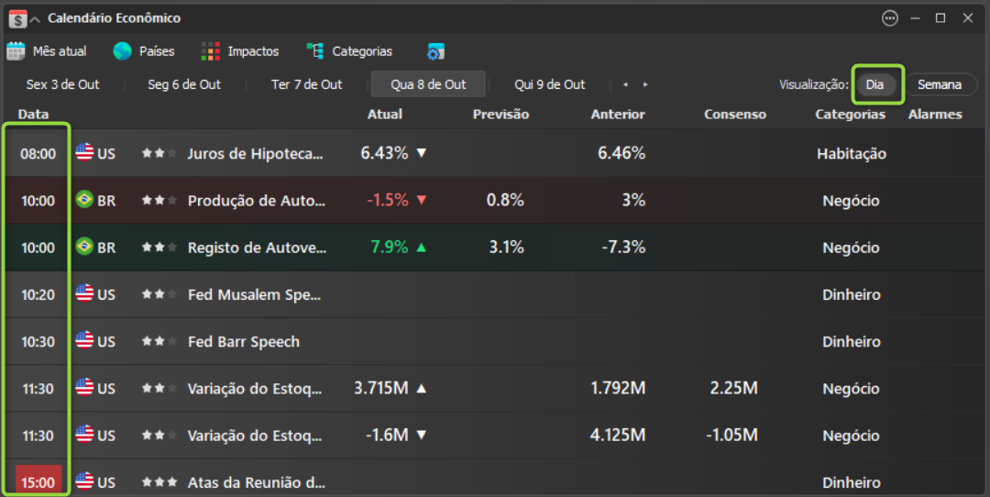
Task: Go to next dates with right arrow
Action: pos(645,84)
